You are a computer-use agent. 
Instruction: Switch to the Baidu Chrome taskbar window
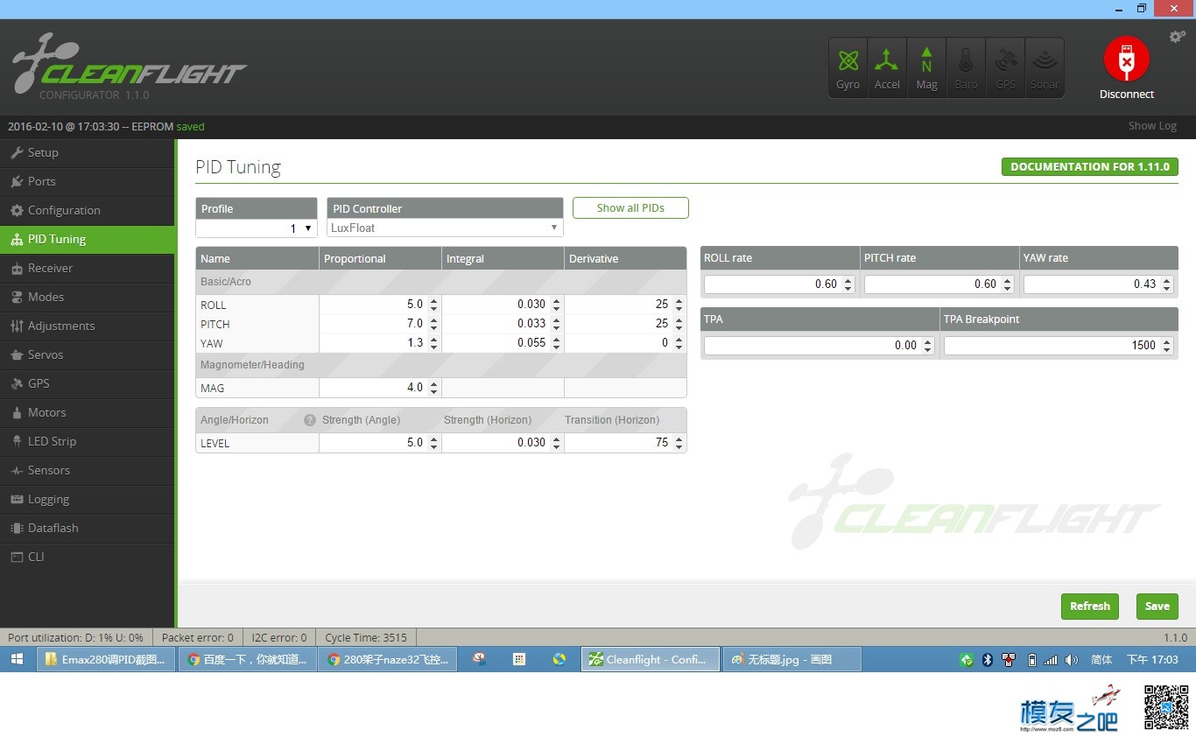tap(248, 659)
